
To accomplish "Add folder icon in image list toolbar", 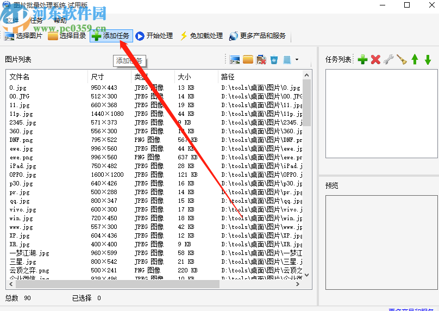I will tap(248, 60).
